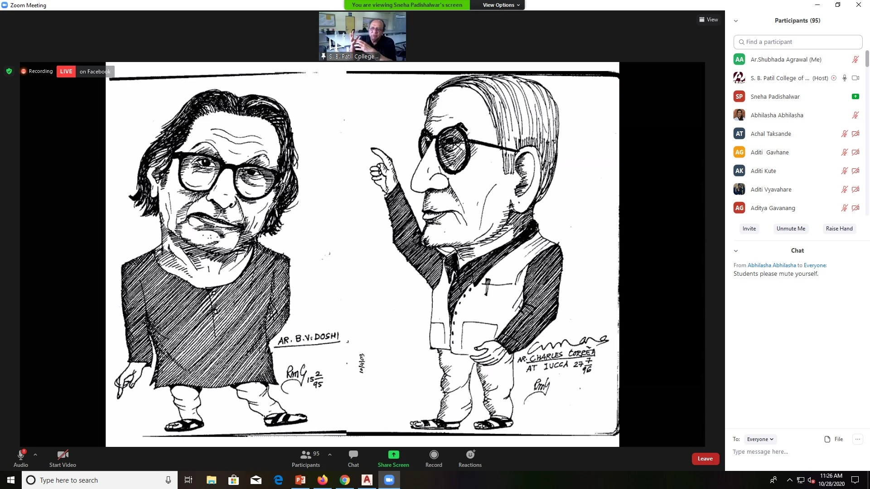Viewport: 870px width, 489px height.
Task: Click the S. B. Patil College video thumbnail
Action: pyautogui.click(x=362, y=36)
